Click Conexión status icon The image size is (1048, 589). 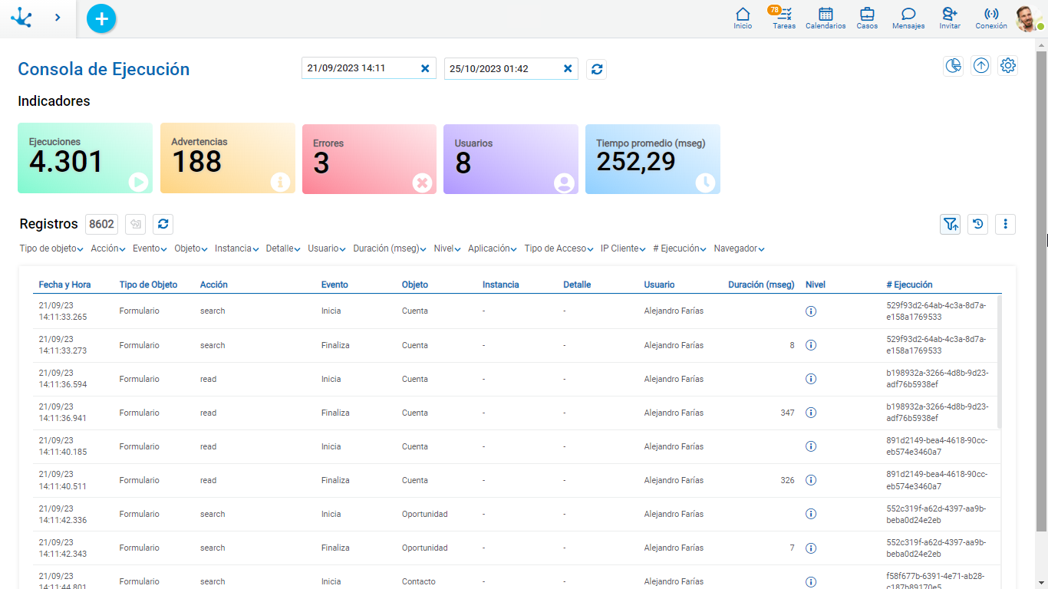pyautogui.click(x=991, y=18)
